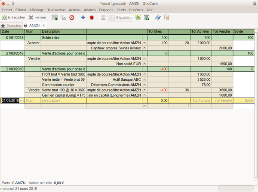258x192 pixels.
Task: Click the schedule transaction calendar icon
Action: [x=147, y=18]
